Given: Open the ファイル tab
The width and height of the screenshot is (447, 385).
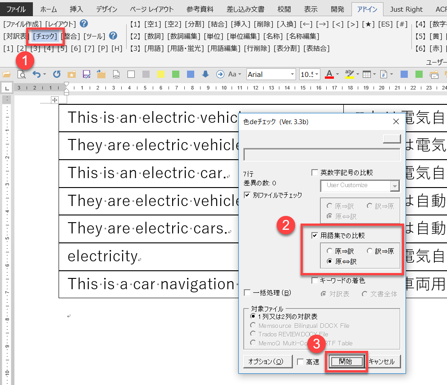Looking at the screenshot, I should point(16,9).
